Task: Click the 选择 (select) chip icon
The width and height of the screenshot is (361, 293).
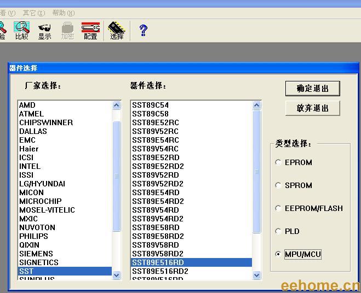Action: [117, 30]
